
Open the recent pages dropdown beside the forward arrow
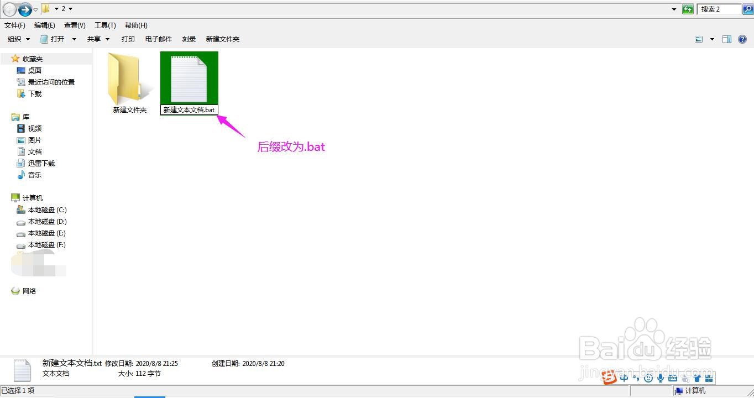(36, 9)
